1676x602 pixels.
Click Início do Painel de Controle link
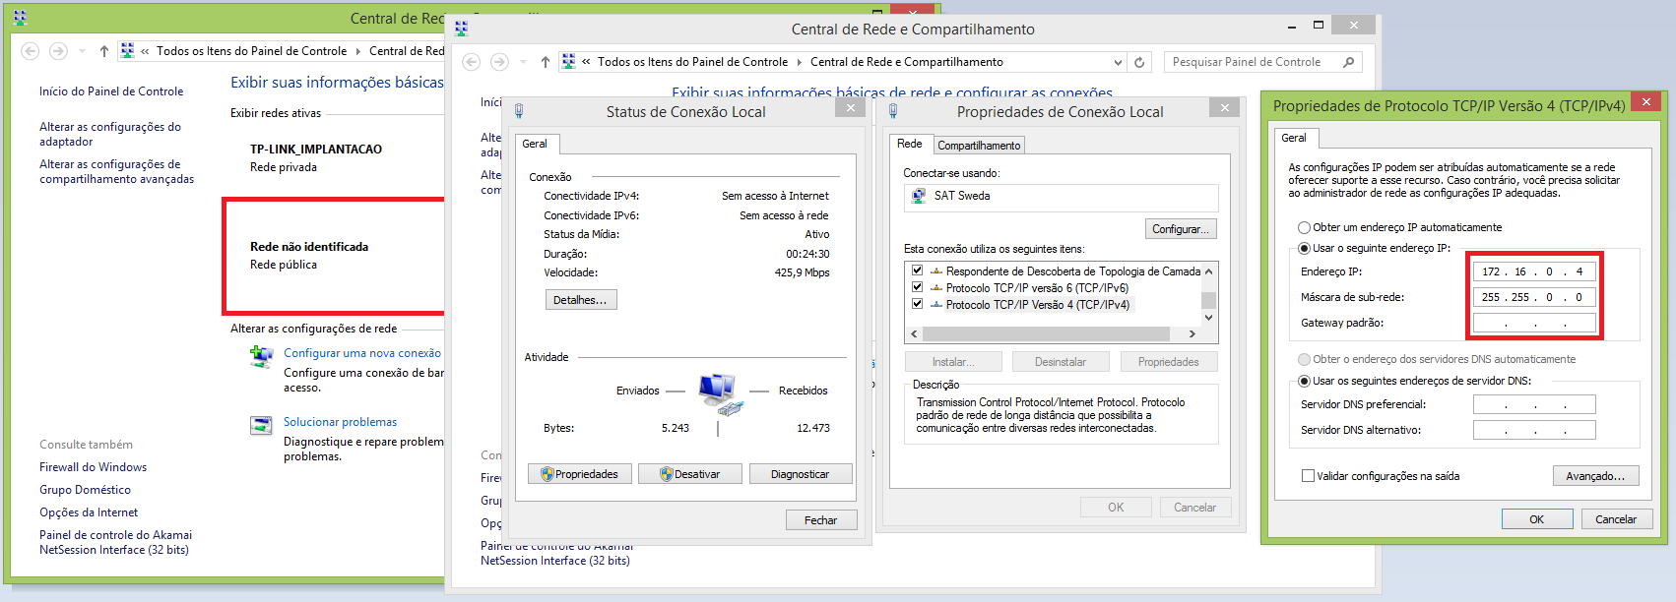point(111,91)
